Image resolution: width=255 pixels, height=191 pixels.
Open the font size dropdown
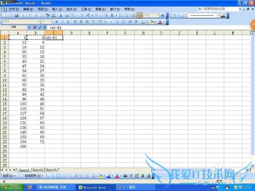tap(50, 22)
